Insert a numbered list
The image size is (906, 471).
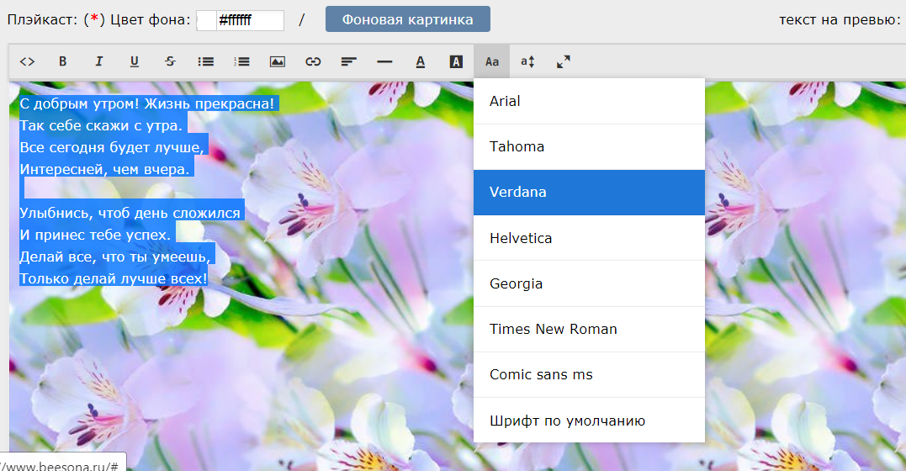coord(241,61)
